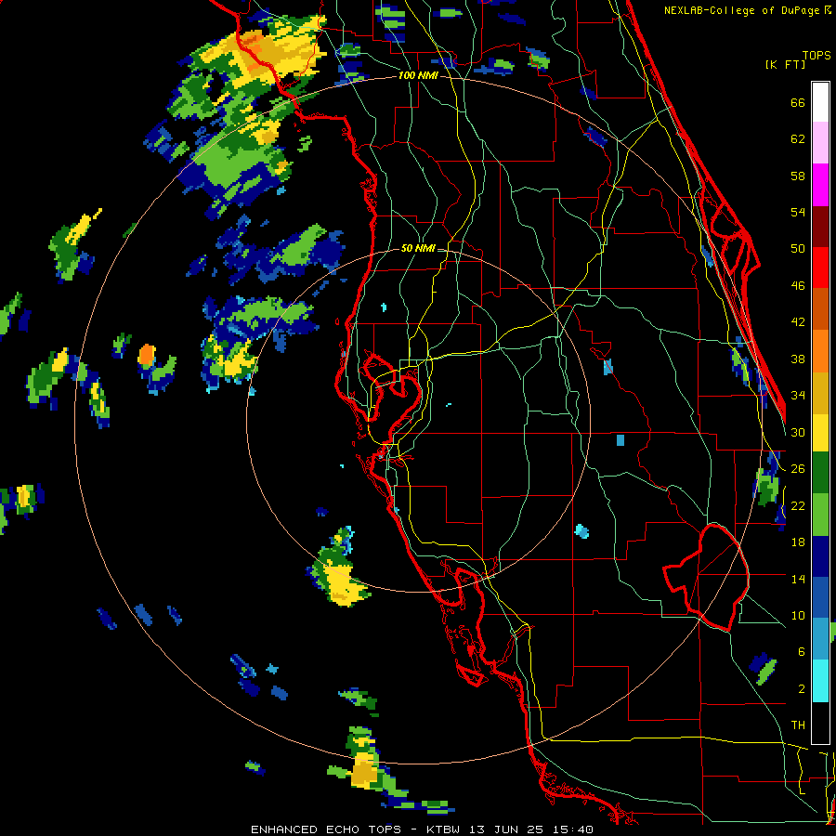Screen dimensions: 836x836
Task: Select the magenta legend swatch
Action: [820, 185]
